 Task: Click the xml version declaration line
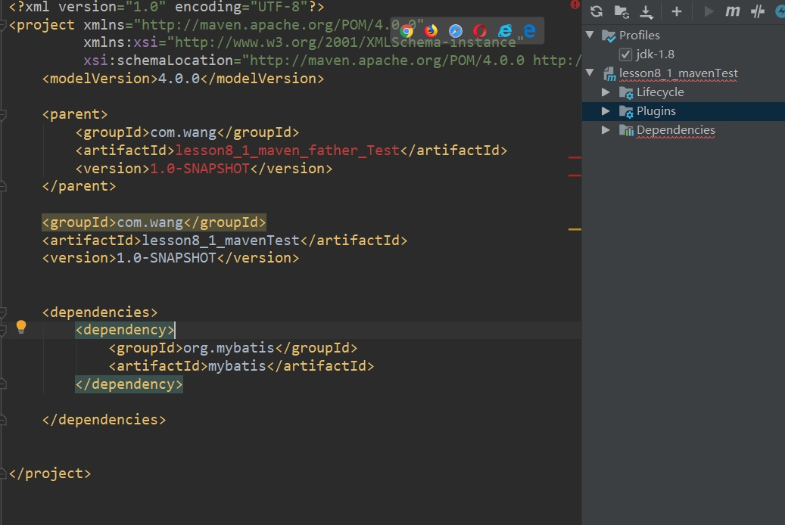point(167,7)
